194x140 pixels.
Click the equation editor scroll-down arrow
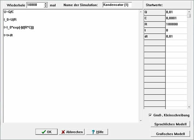click(141, 121)
